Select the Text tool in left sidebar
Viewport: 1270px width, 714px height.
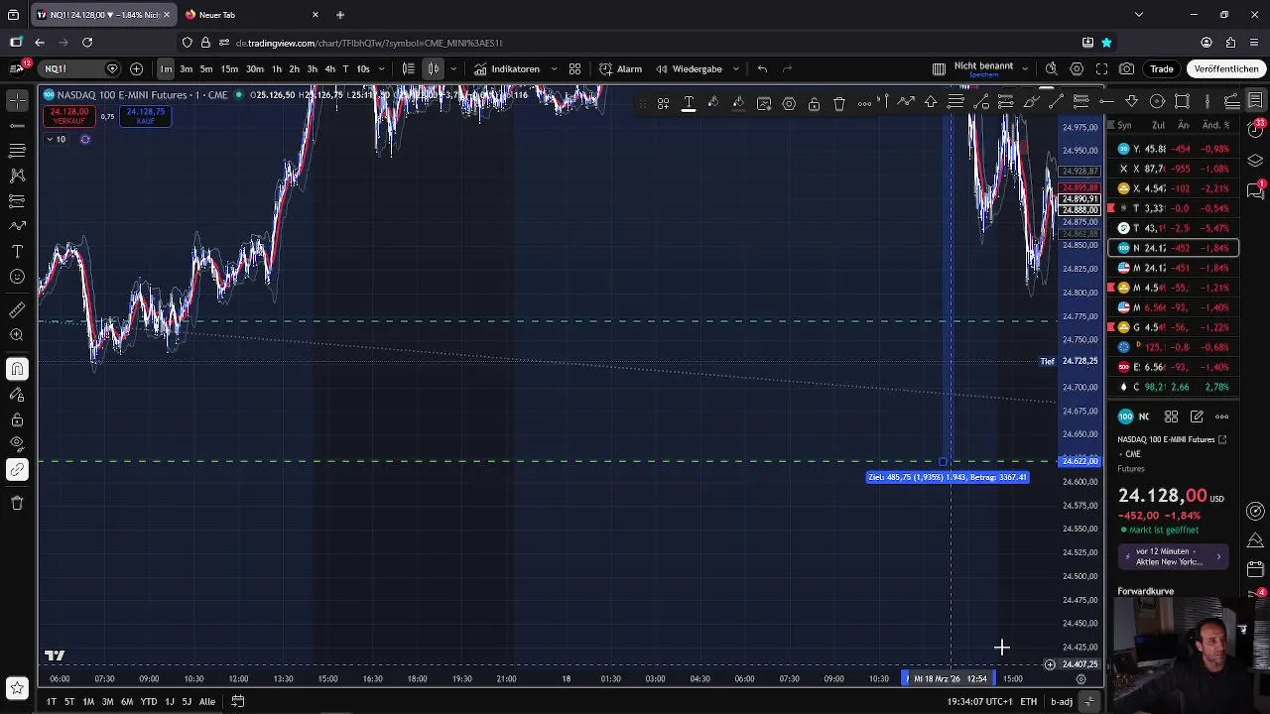pyautogui.click(x=17, y=251)
